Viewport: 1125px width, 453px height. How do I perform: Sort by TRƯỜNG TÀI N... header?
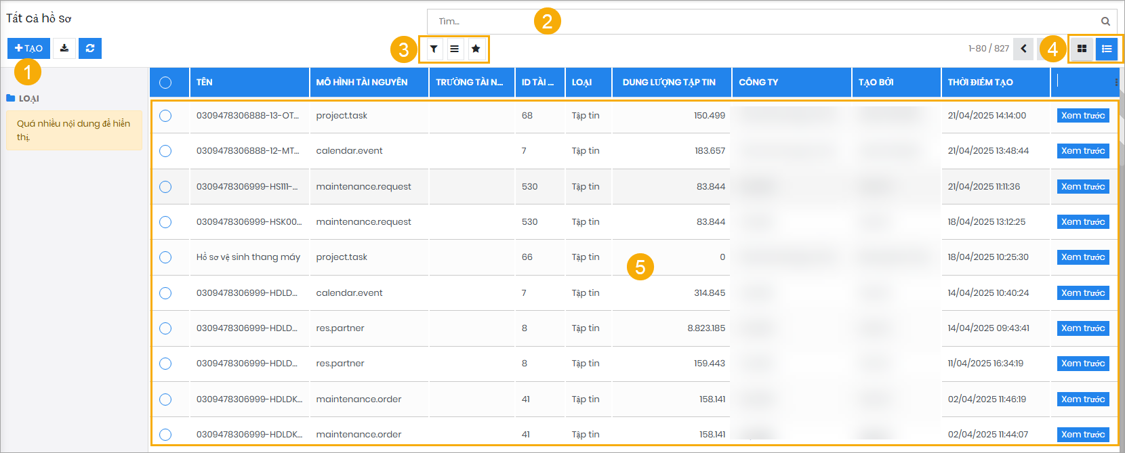click(472, 82)
